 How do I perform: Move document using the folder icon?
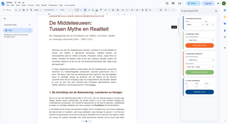(x=19, y=3)
